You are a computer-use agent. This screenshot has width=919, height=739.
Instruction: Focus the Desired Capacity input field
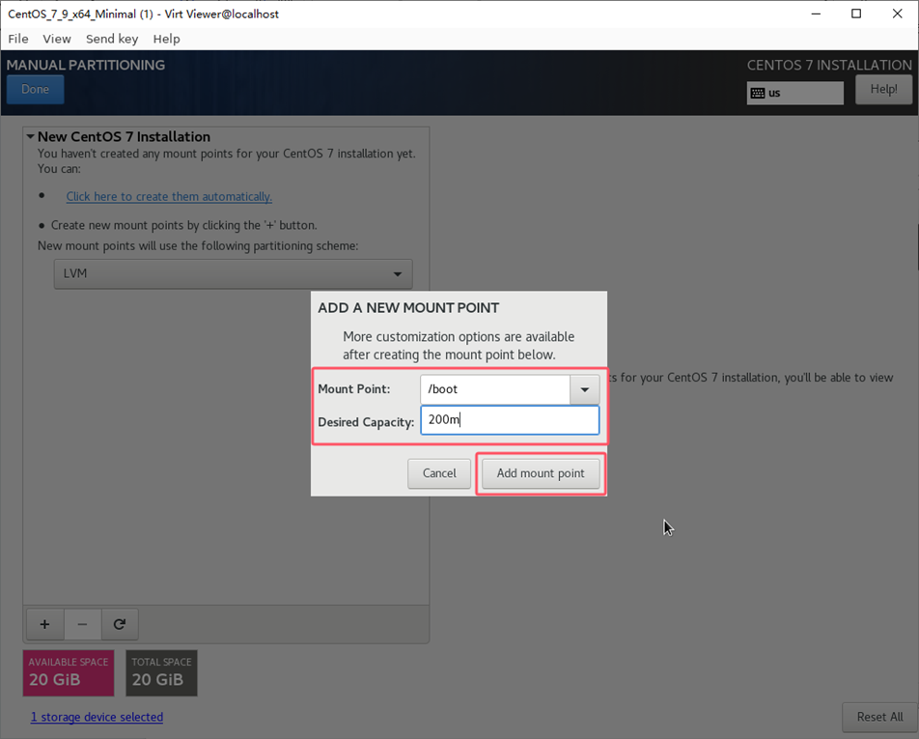[x=510, y=420]
